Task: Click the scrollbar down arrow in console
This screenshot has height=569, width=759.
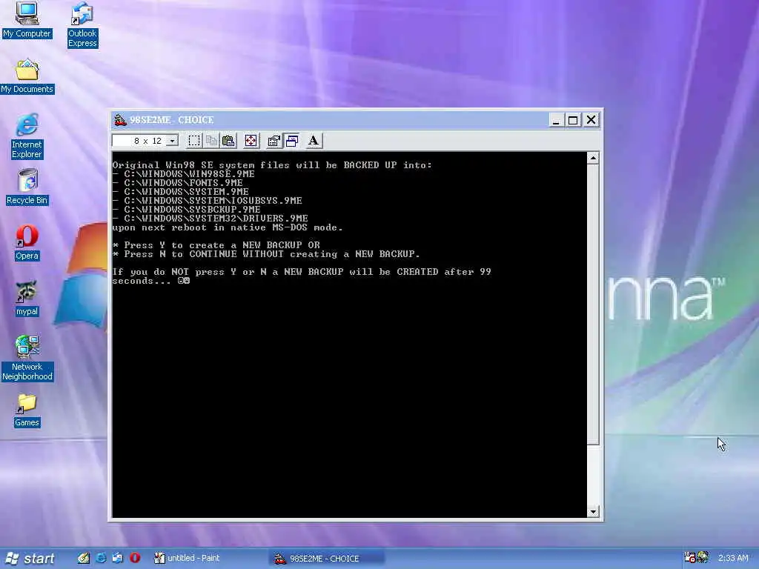Action: [x=593, y=511]
